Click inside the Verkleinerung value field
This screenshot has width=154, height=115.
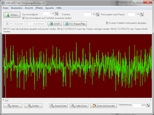[140, 105]
